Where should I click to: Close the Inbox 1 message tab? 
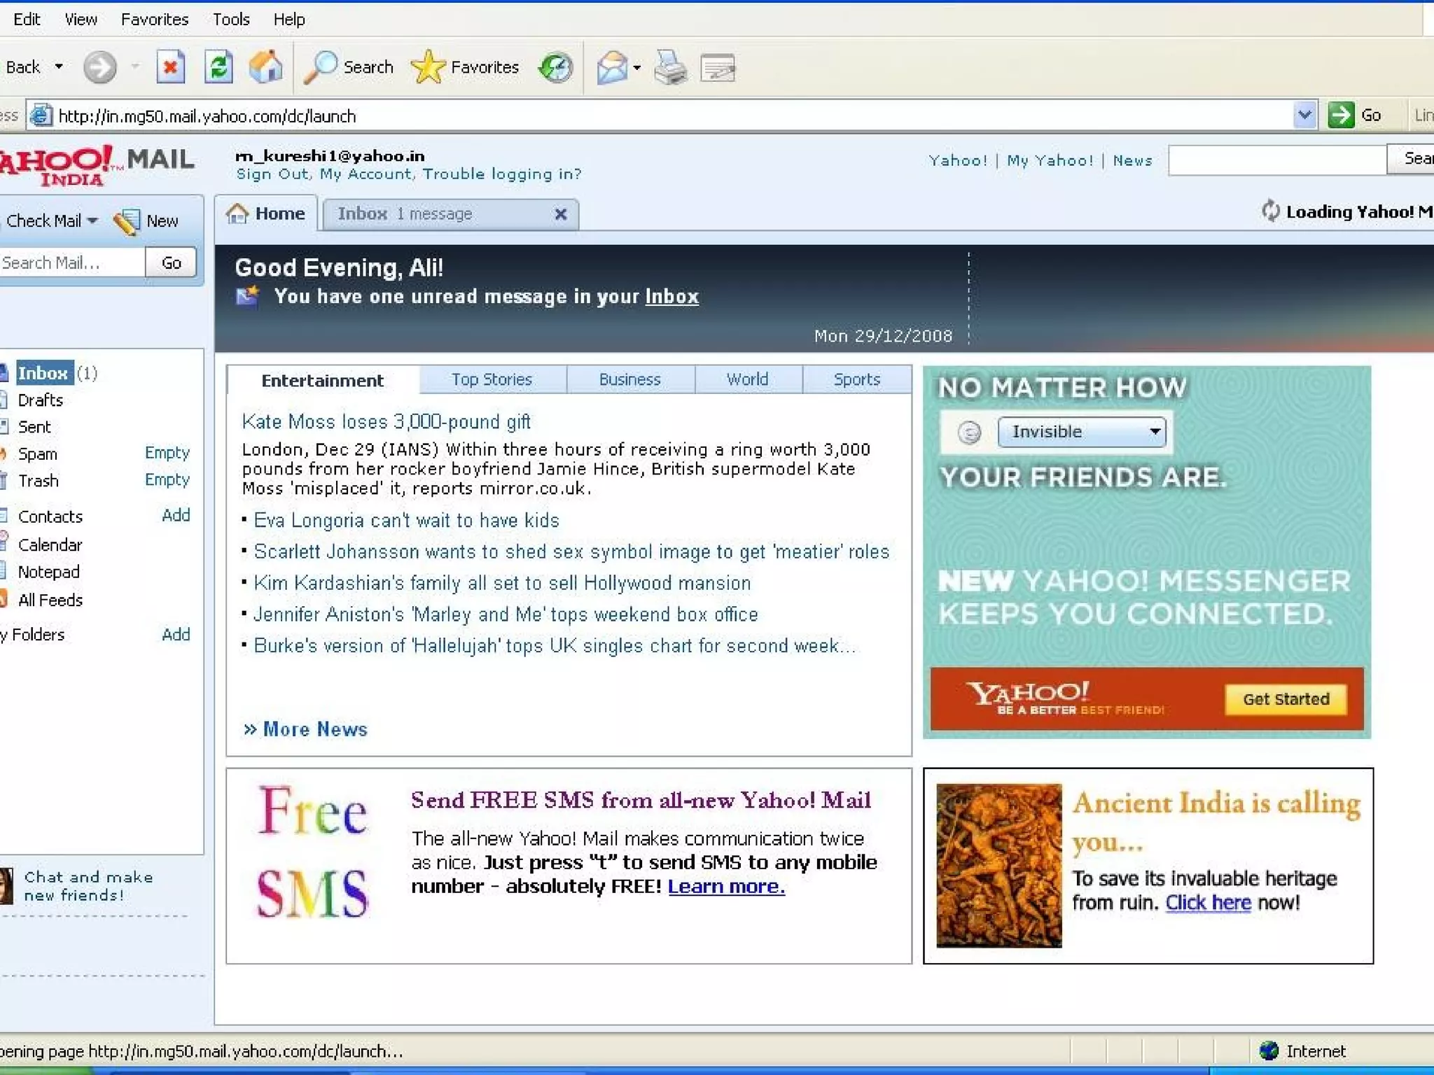560,214
